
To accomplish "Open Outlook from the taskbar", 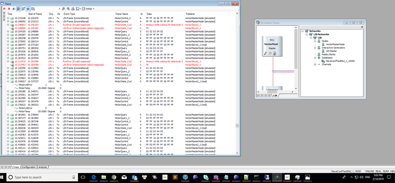I will [x=134, y=177].
